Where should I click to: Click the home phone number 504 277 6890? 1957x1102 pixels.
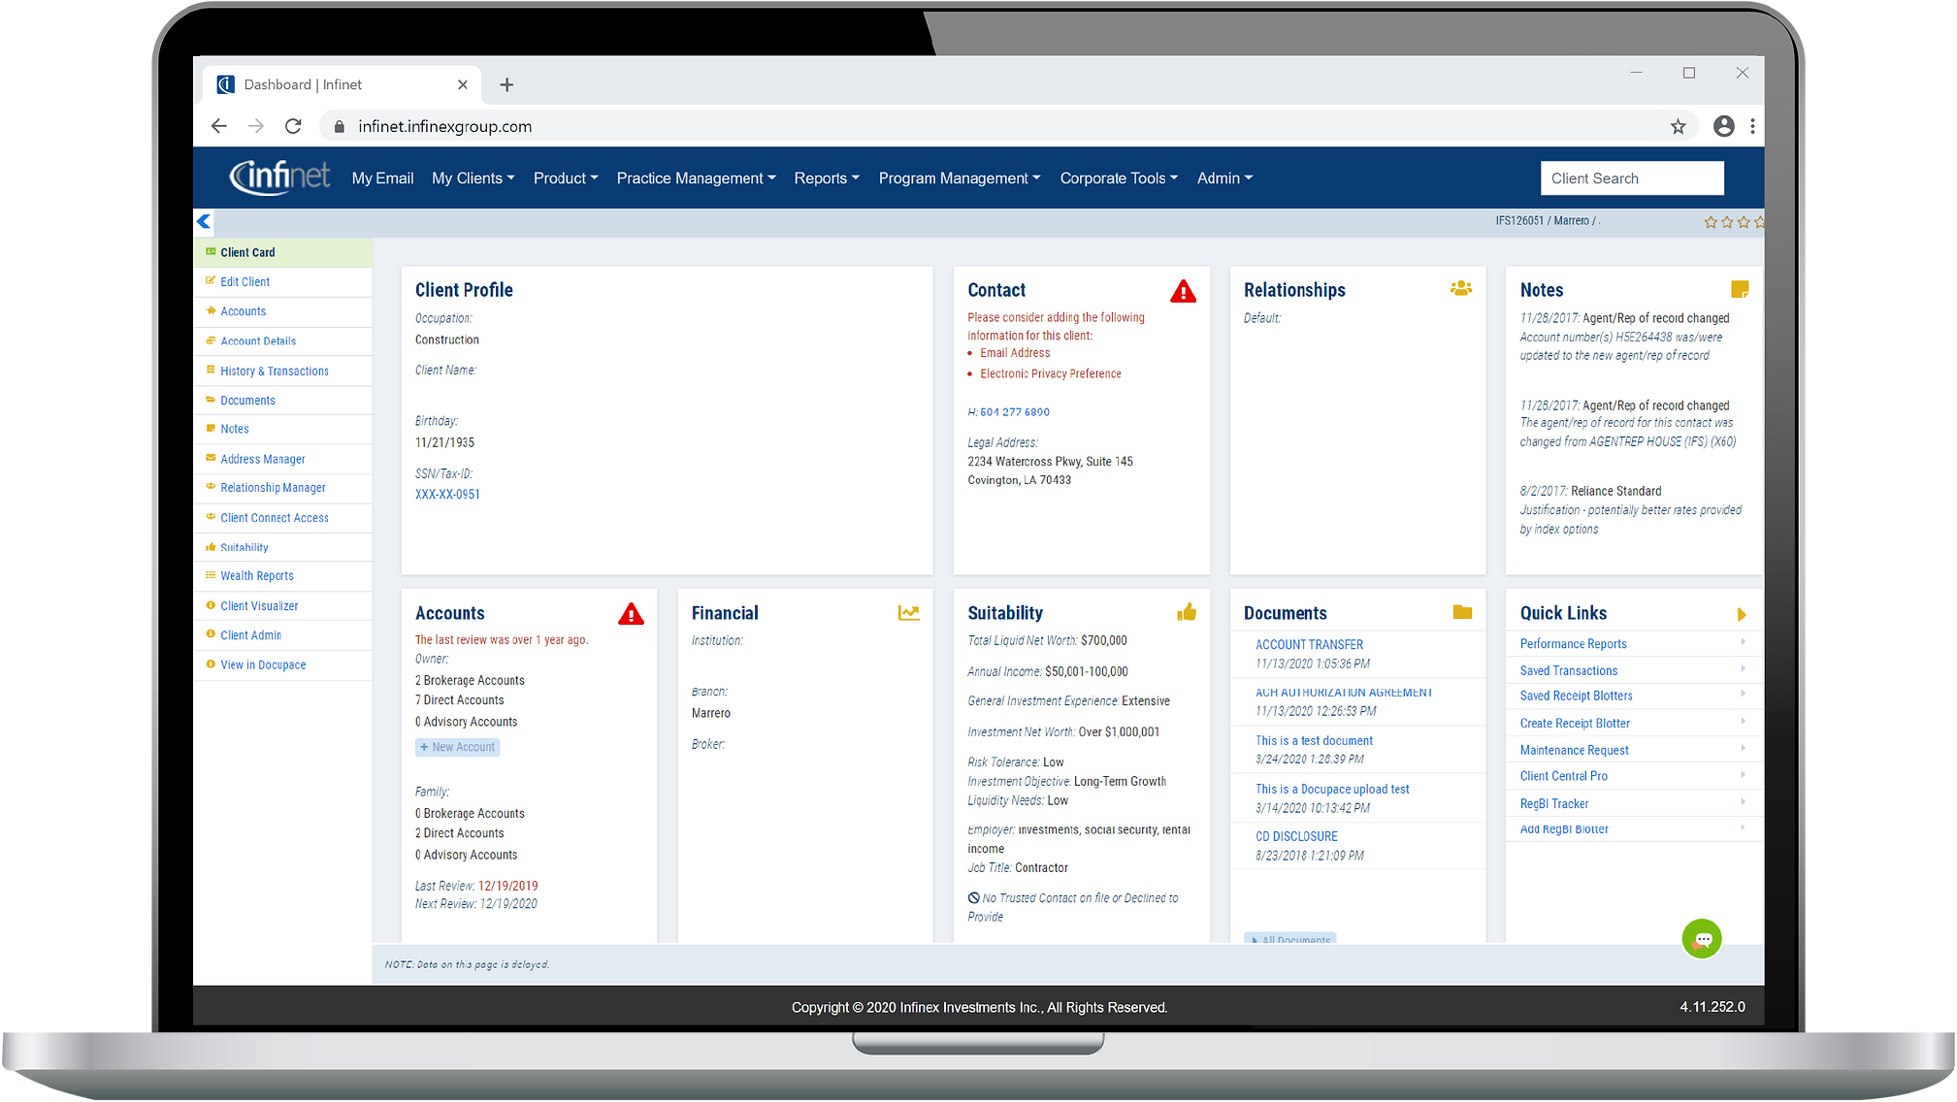click(1015, 412)
